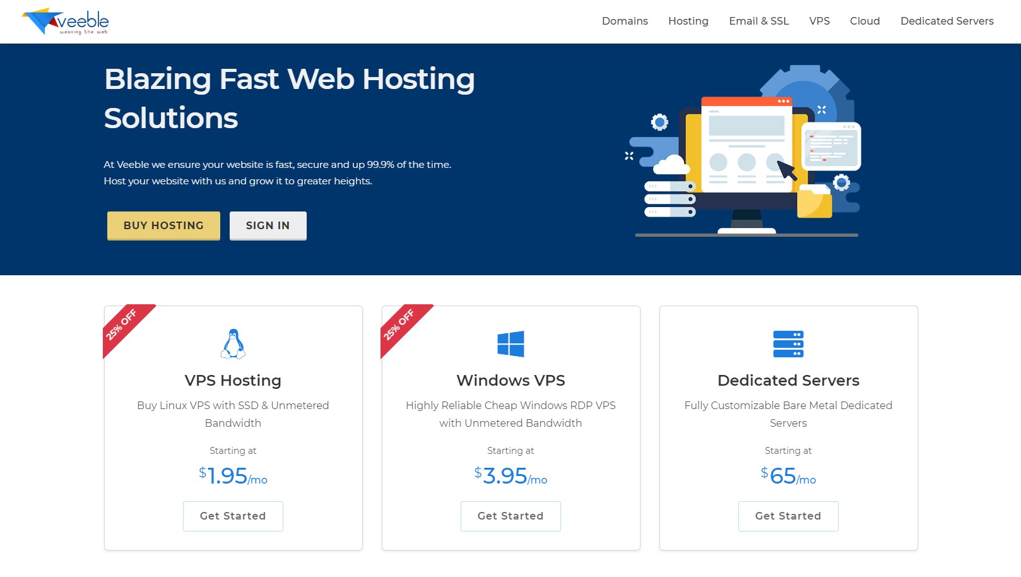Click the BUY HOSTING button
The width and height of the screenshot is (1021, 577).
tap(163, 225)
